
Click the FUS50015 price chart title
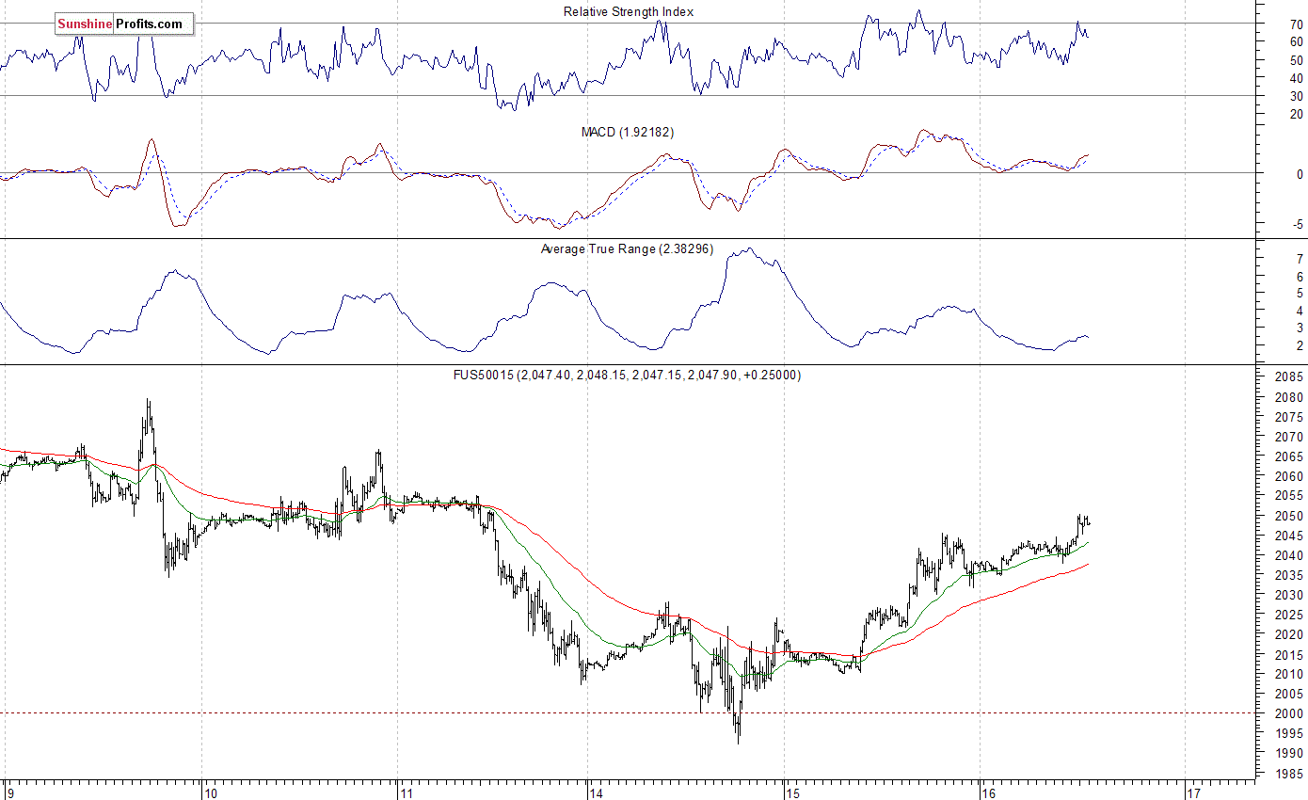(x=629, y=375)
